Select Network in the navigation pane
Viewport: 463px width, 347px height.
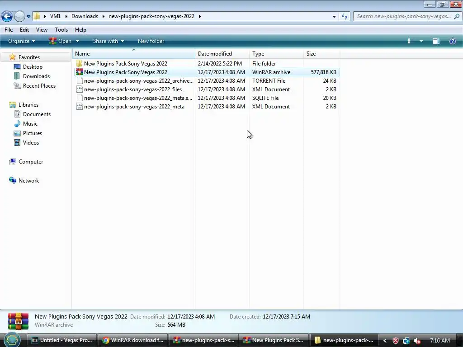[28, 181]
